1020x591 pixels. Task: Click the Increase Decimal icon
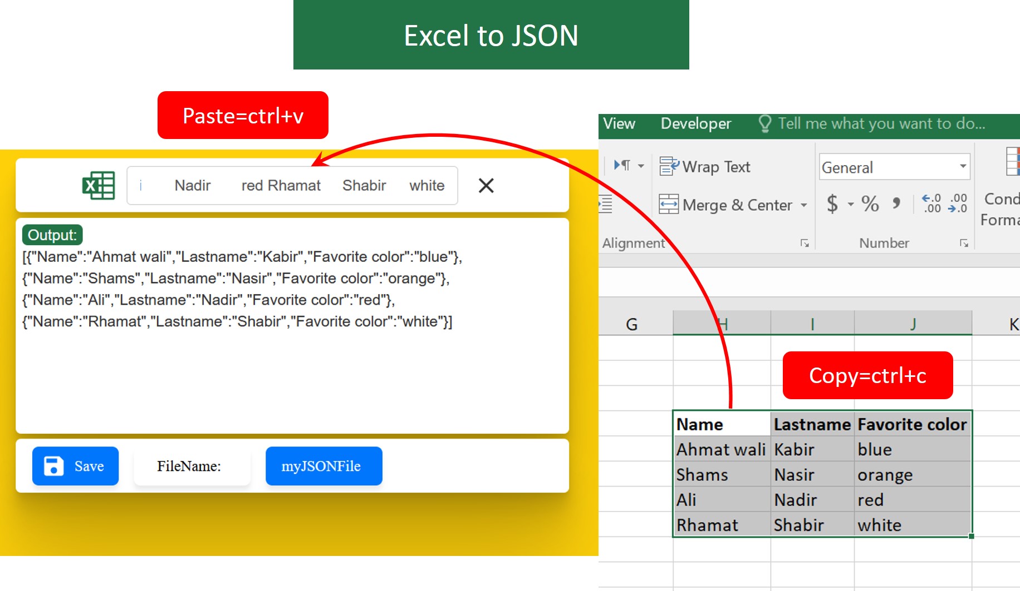[931, 203]
